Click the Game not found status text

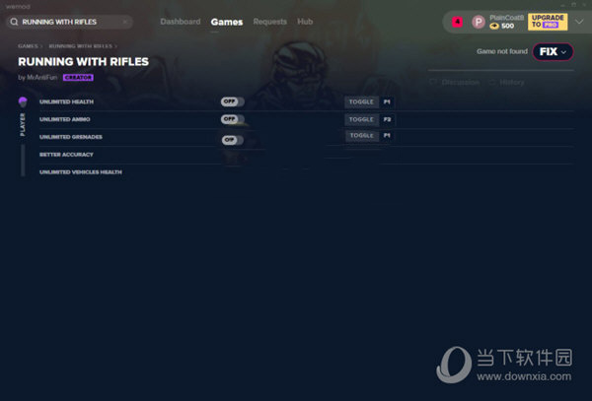pyautogui.click(x=502, y=51)
